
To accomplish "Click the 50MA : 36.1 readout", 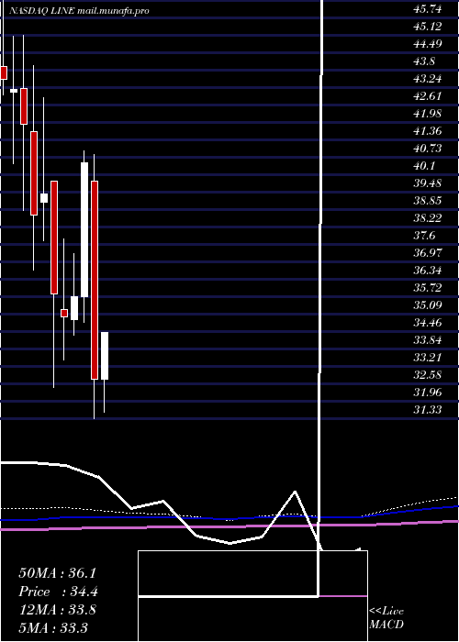I will [x=57, y=573].
